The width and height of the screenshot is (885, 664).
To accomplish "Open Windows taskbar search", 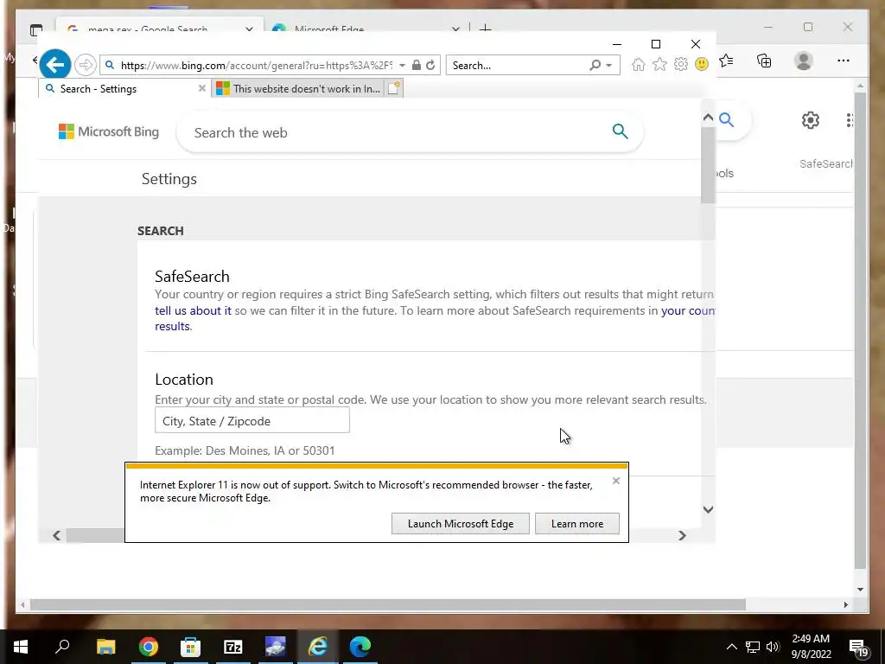I will [62, 647].
